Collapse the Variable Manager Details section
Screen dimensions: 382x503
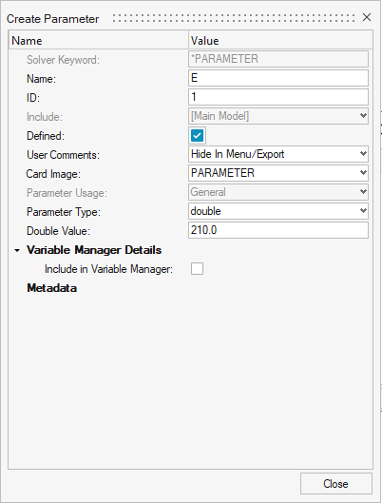click(17, 250)
